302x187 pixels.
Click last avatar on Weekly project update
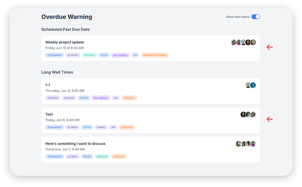tap(253, 42)
